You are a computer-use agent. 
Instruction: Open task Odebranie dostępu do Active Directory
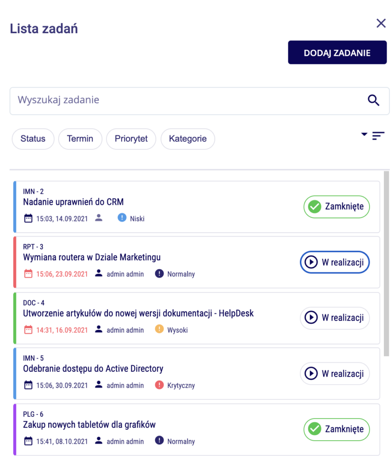pyautogui.click(x=93, y=369)
